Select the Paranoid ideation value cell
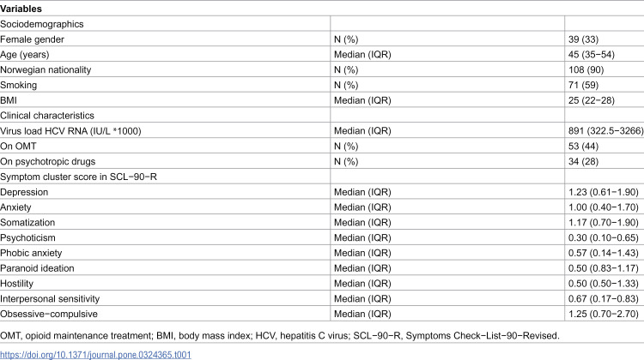The width and height of the screenshot is (644, 360). (x=604, y=268)
